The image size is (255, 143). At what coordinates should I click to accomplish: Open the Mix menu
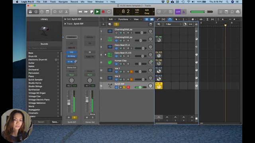click(x=82, y=2)
